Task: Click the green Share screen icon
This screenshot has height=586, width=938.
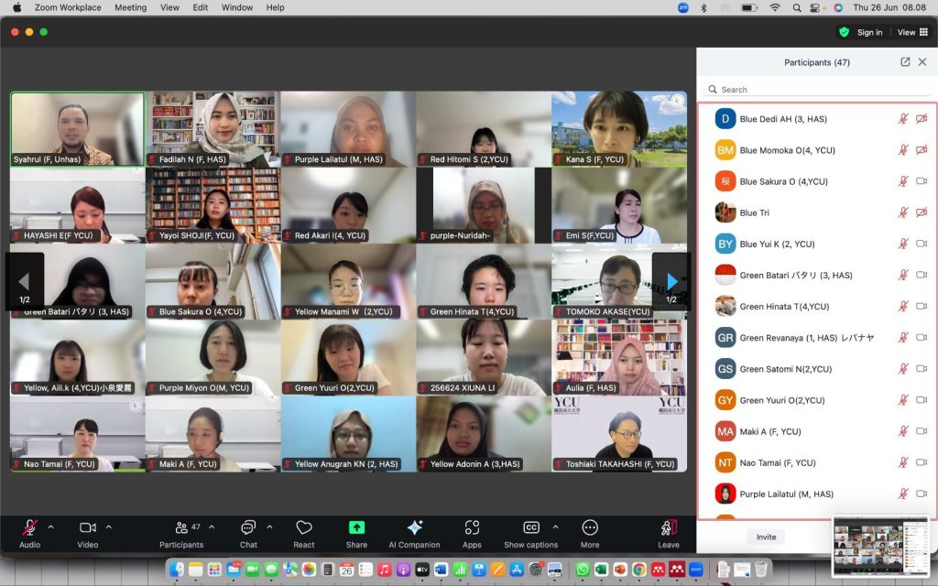Action: pyautogui.click(x=356, y=528)
